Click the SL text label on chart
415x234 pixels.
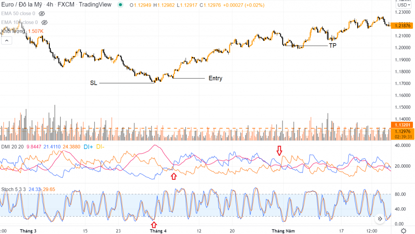click(x=94, y=83)
